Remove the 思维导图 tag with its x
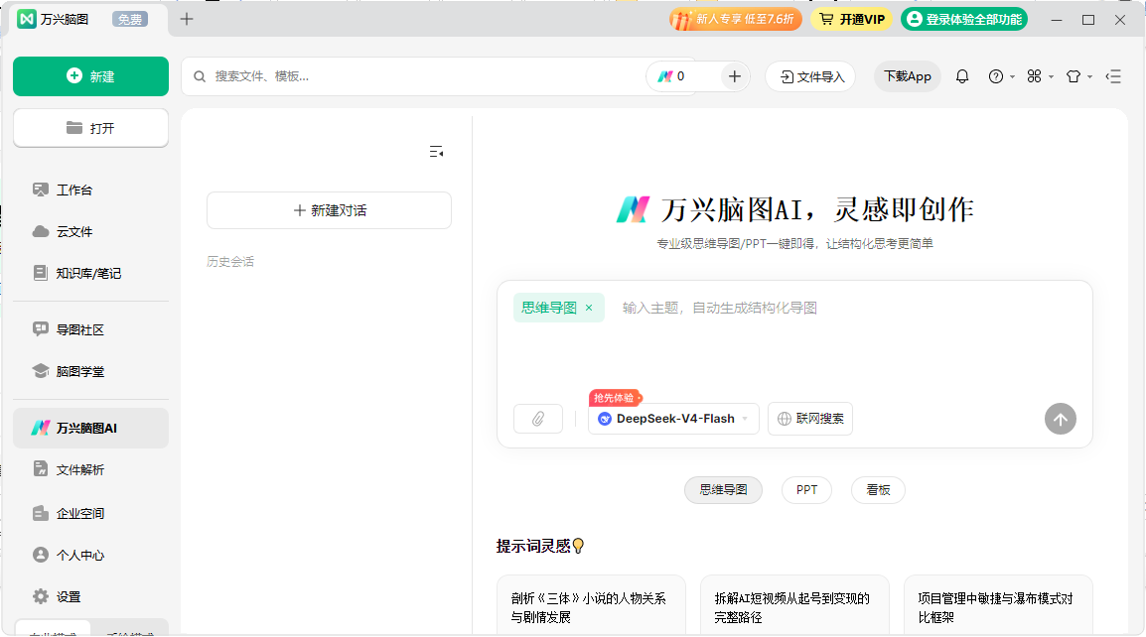The height and width of the screenshot is (637, 1146). [589, 308]
